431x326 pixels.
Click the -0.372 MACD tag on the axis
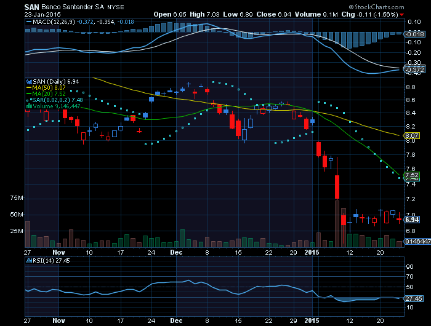(414, 70)
